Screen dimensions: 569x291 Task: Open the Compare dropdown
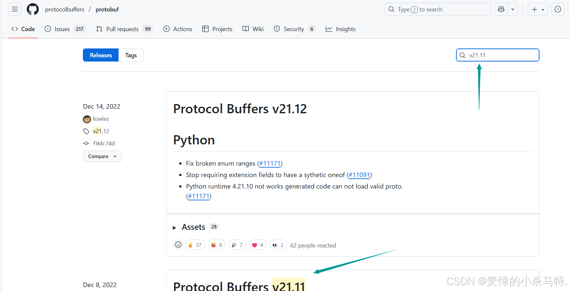(102, 156)
